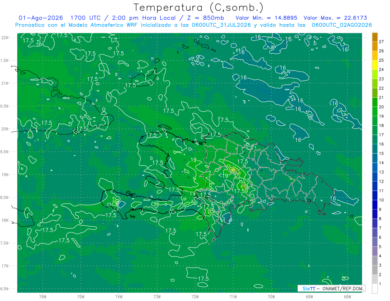Click the "5" label on the colour scale

(380, 246)
